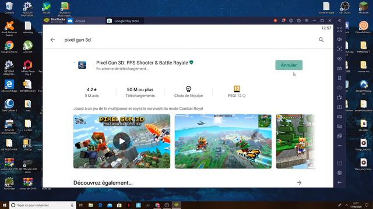Viewport: 373px width, 209px height.
Task: Show hidden system tray icons chevron
Action: point(346,205)
